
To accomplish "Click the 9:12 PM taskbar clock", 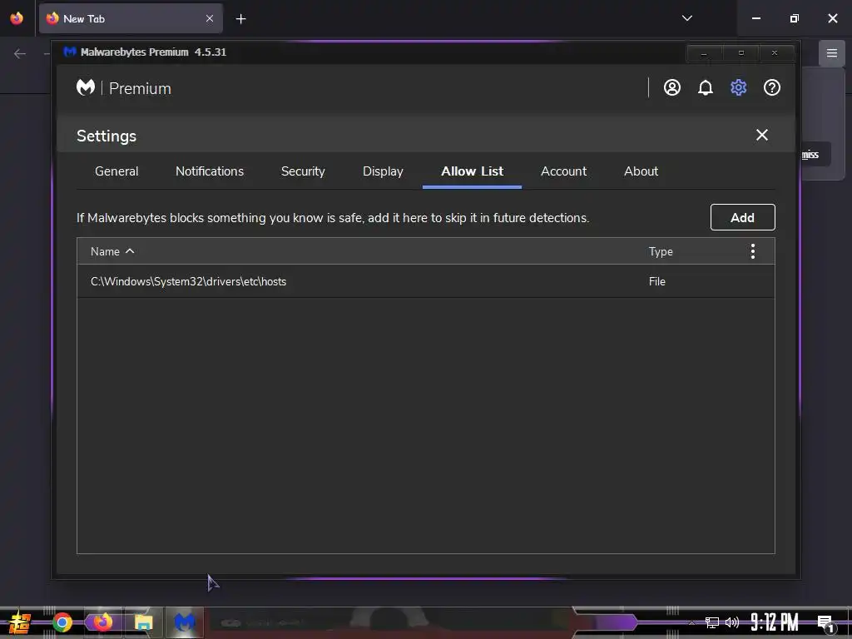I will tap(775, 622).
